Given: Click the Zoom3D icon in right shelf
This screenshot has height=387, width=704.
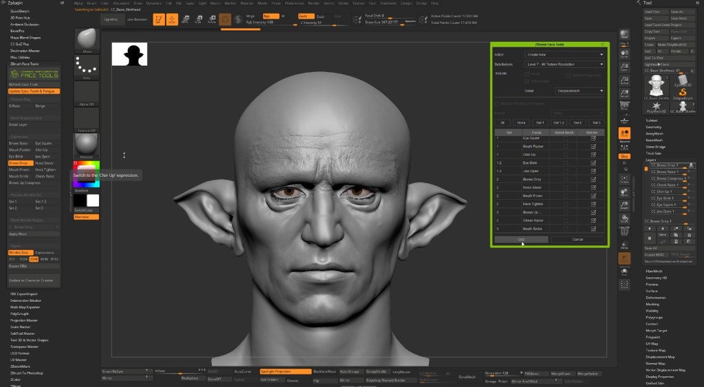Looking at the screenshot, I should (x=624, y=206).
